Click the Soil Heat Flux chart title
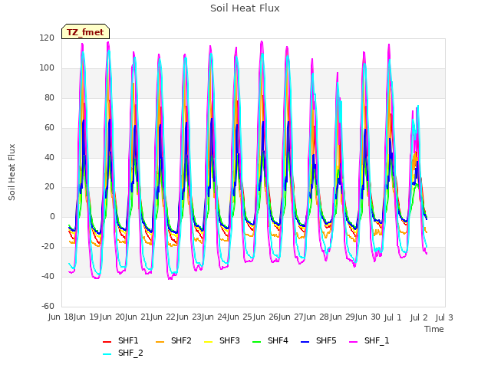The width and height of the screenshot is (491, 368). coord(245,8)
